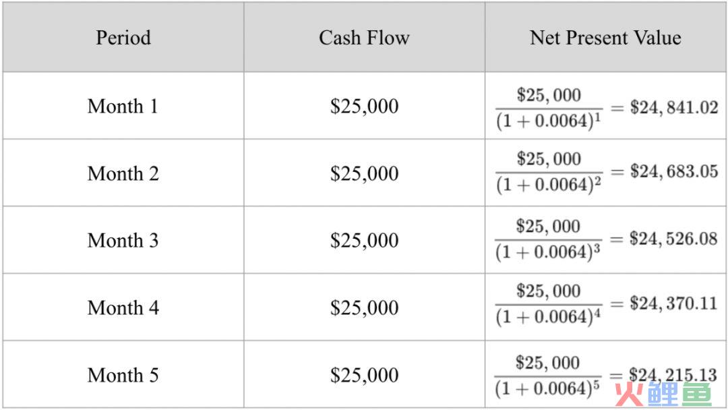Click the Month 1 cash flow $25,000
The image size is (728, 410).
[365, 107]
